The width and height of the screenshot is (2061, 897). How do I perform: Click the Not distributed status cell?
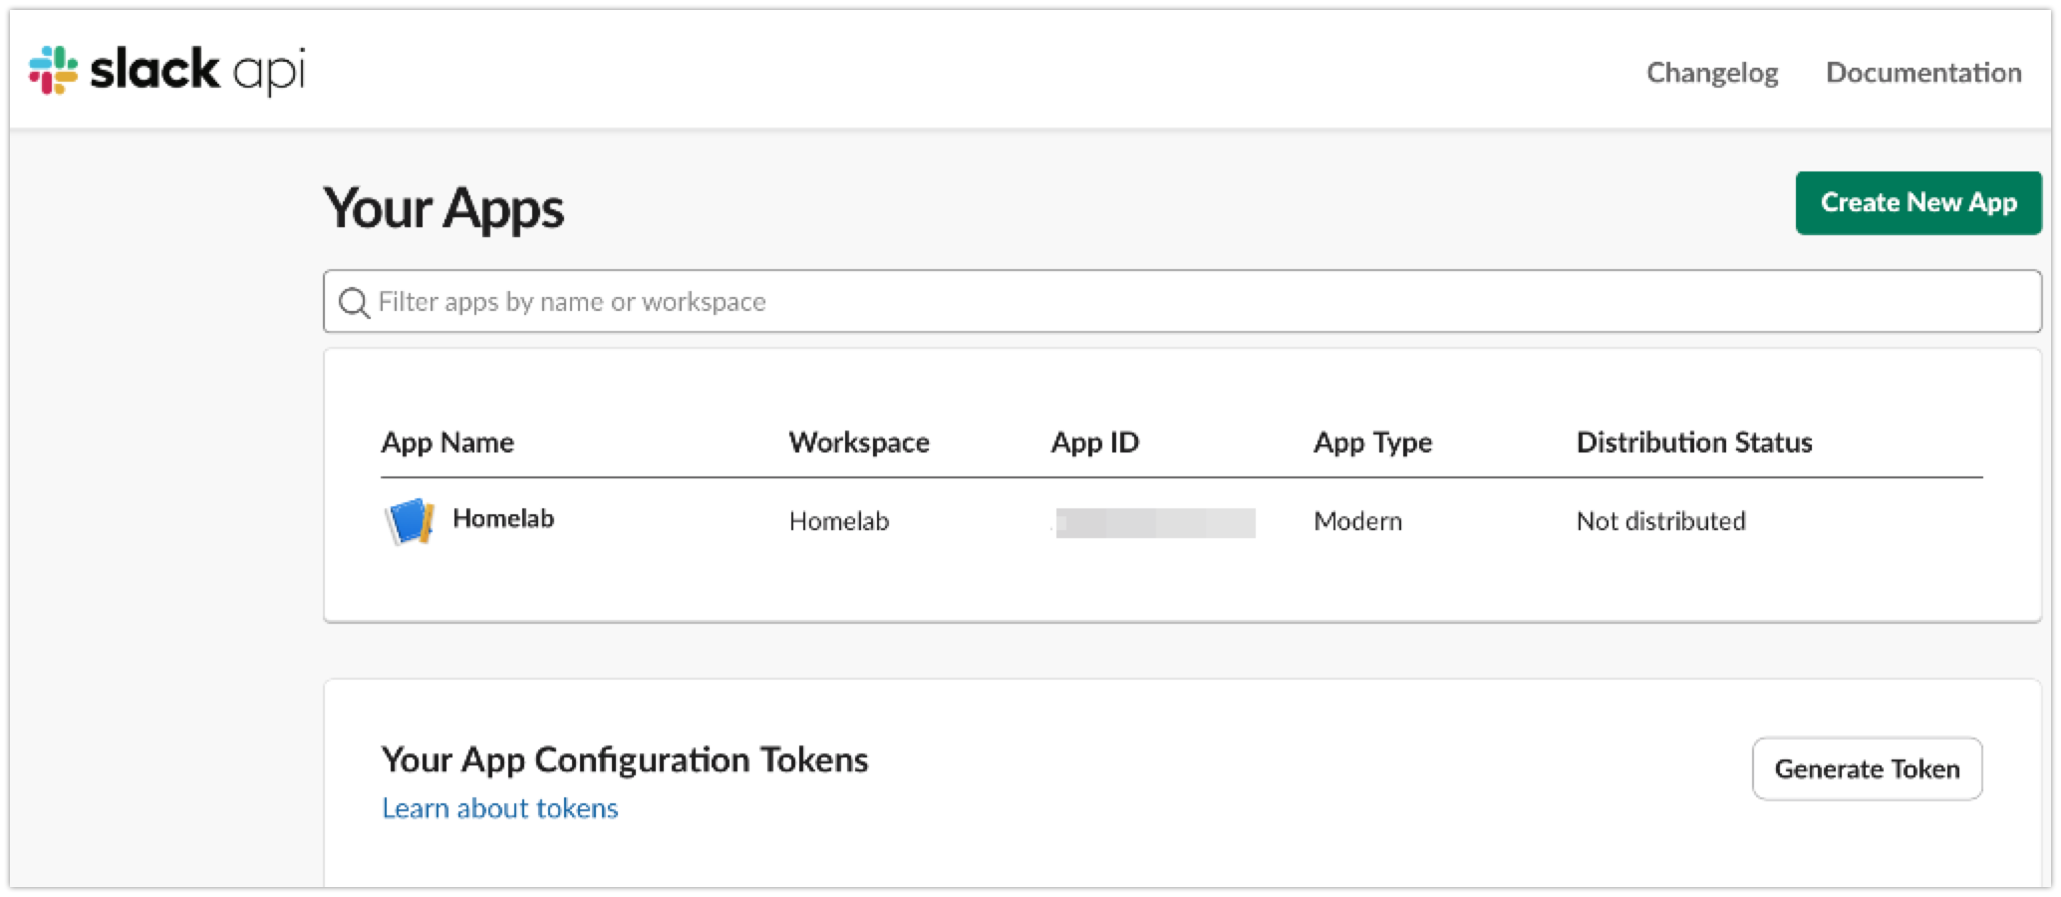pos(1660,521)
